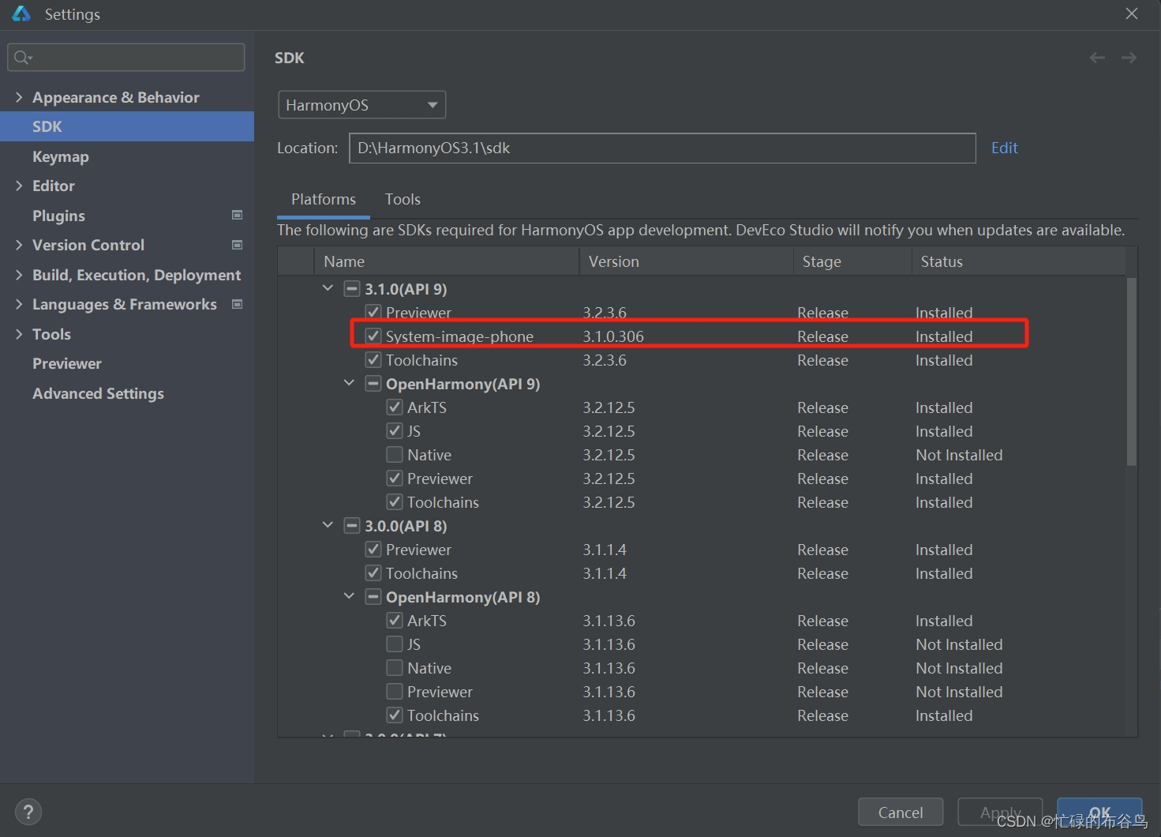Navigate forward with the right arrow
Screen dimensions: 1161x837
pos(1129,58)
